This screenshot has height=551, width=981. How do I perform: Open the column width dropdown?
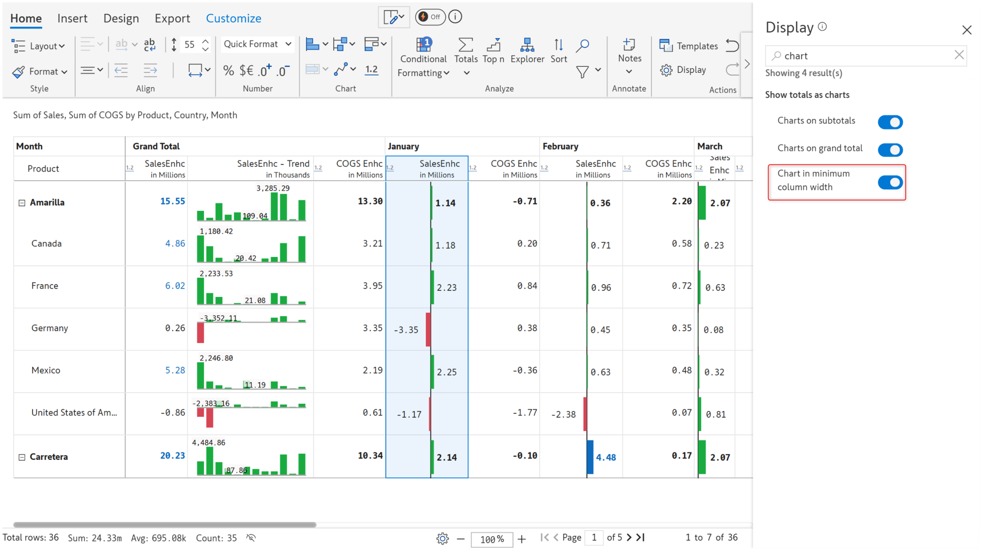[199, 70]
